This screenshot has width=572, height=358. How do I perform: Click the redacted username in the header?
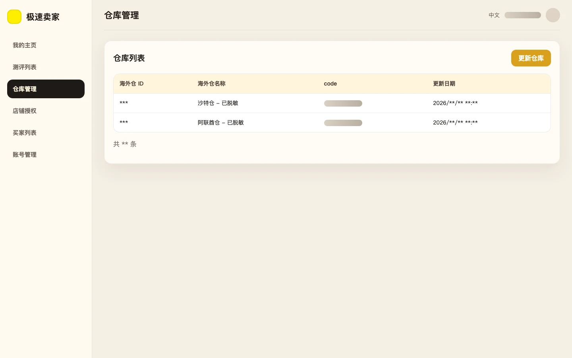[523, 15]
